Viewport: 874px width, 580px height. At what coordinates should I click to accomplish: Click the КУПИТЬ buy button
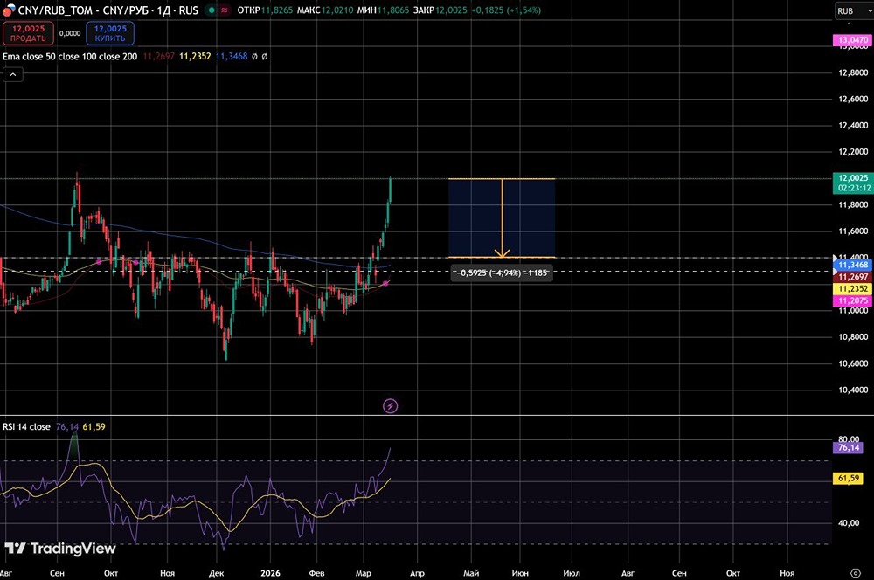110,33
